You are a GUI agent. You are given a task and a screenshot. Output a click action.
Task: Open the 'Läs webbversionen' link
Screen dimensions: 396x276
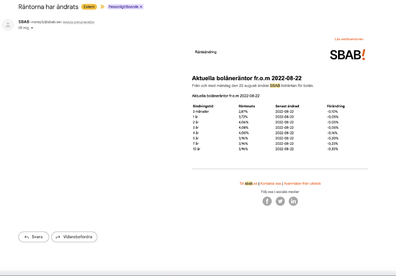[349, 39]
